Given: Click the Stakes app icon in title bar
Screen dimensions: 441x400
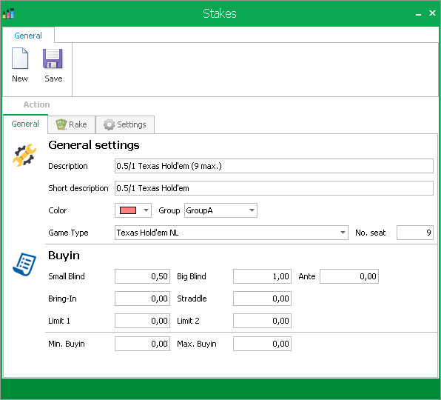Looking at the screenshot, I should 8,13.
